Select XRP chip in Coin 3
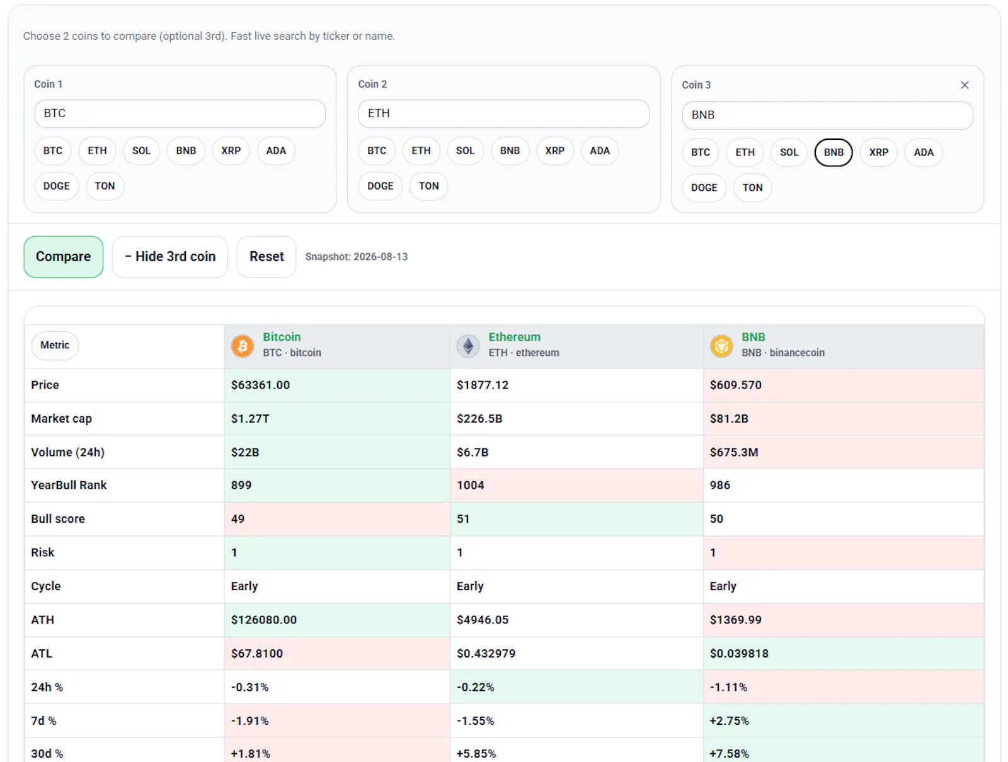Image resolution: width=1008 pixels, height=762 pixels. tap(879, 152)
